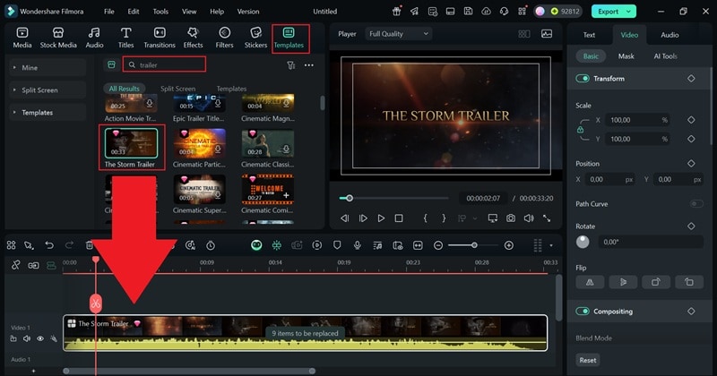Click the record voiceover microphone icon
Image resolution: width=717 pixels, height=376 pixels.
(x=357, y=245)
